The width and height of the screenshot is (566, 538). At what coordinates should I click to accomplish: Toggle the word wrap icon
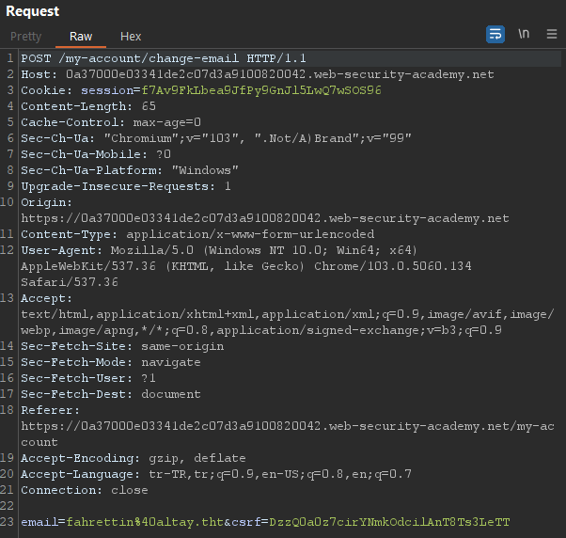tap(495, 35)
